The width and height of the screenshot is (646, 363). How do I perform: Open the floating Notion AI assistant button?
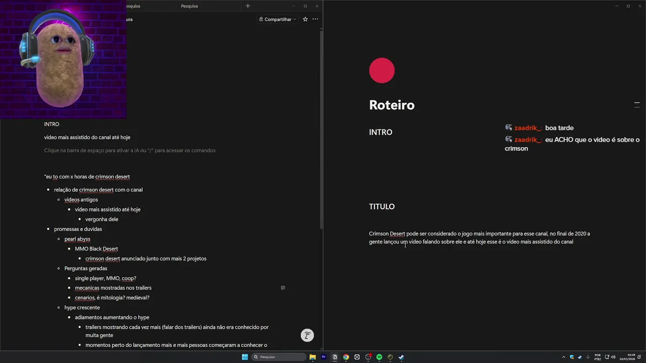(x=307, y=335)
